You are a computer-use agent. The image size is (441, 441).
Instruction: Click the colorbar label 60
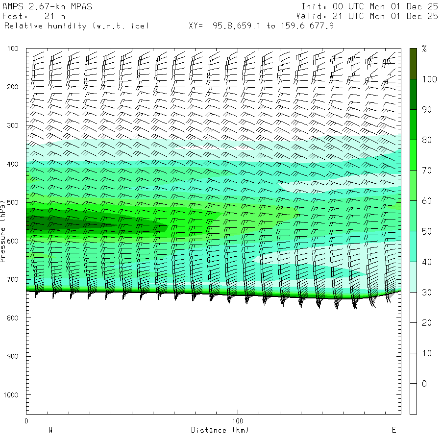(427, 201)
